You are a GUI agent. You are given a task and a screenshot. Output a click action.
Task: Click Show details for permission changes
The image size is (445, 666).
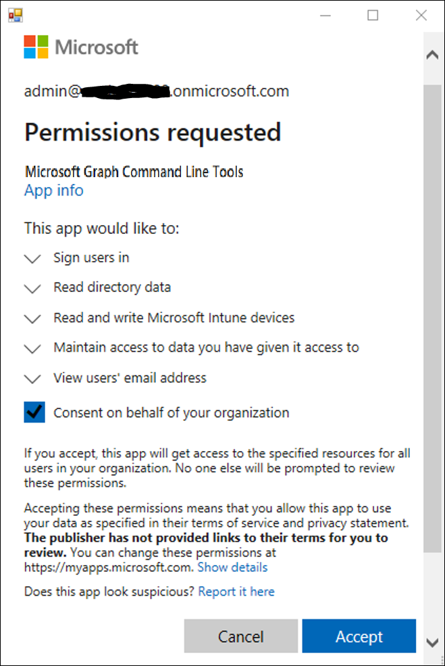[x=232, y=567]
